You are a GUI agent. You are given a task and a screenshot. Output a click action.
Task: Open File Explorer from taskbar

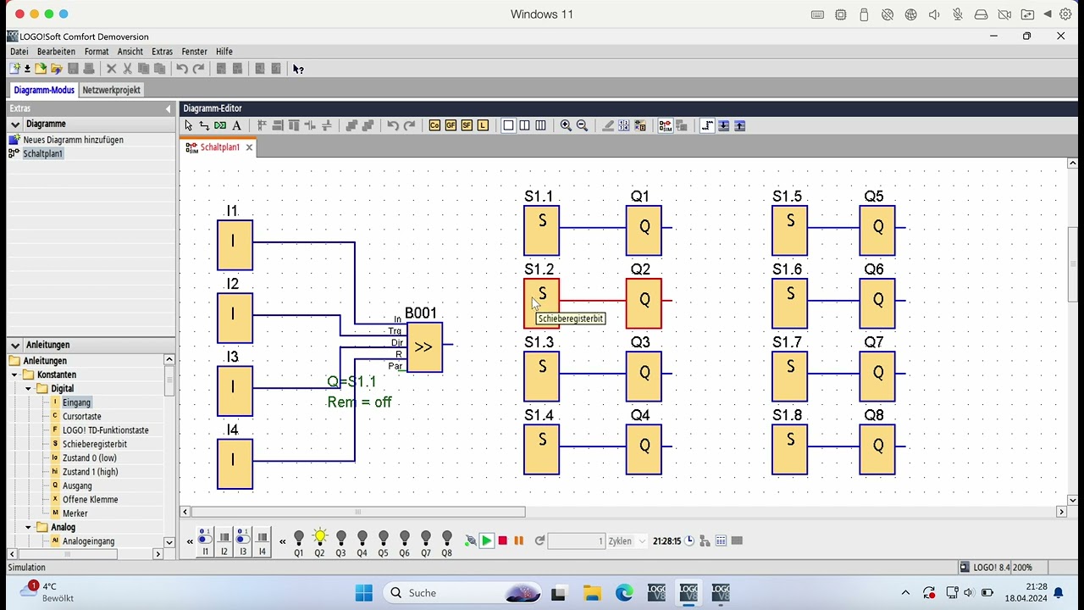point(591,593)
